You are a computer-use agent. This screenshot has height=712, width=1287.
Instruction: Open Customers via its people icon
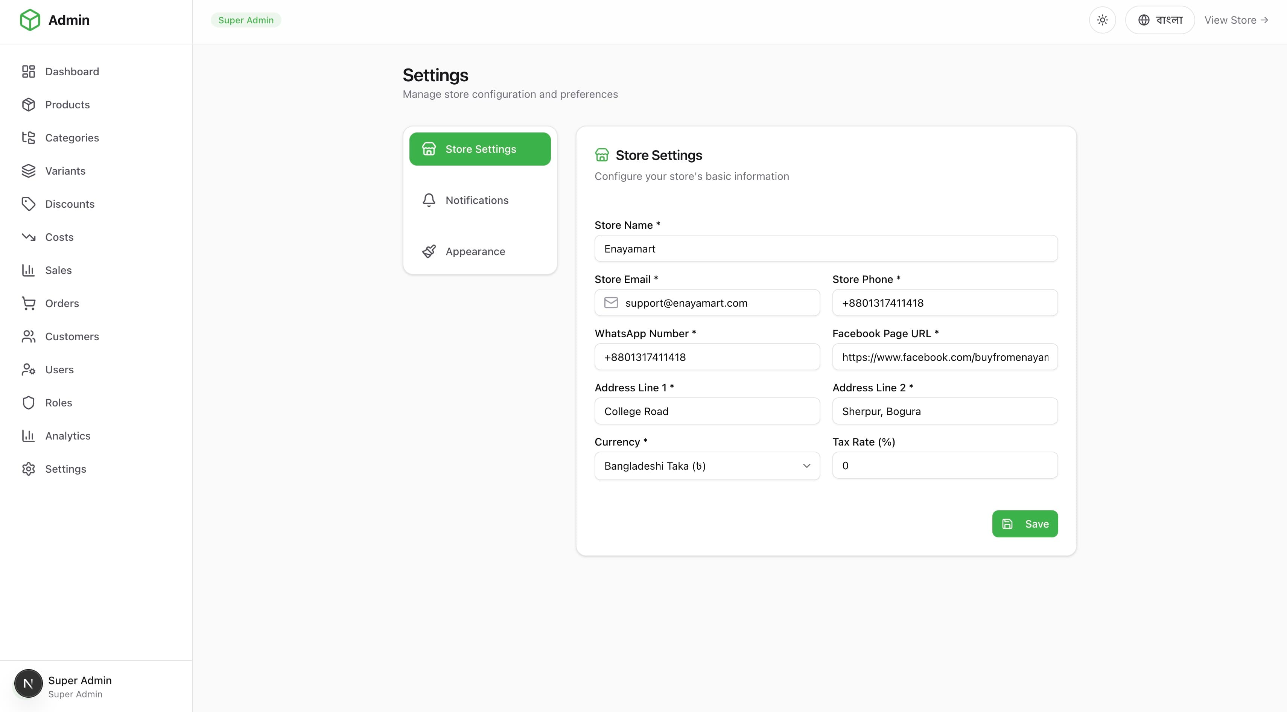click(29, 336)
